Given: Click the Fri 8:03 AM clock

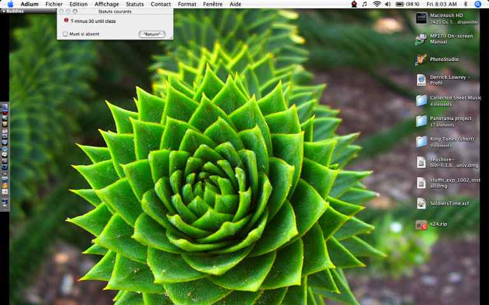Looking at the screenshot, I should [x=442, y=4].
